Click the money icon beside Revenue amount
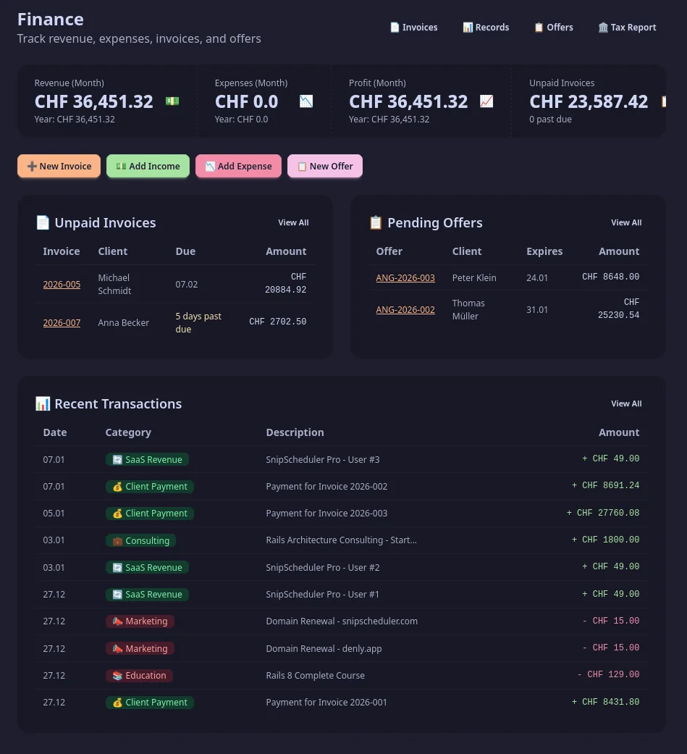This screenshot has width=687, height=754. pos(172,101)
